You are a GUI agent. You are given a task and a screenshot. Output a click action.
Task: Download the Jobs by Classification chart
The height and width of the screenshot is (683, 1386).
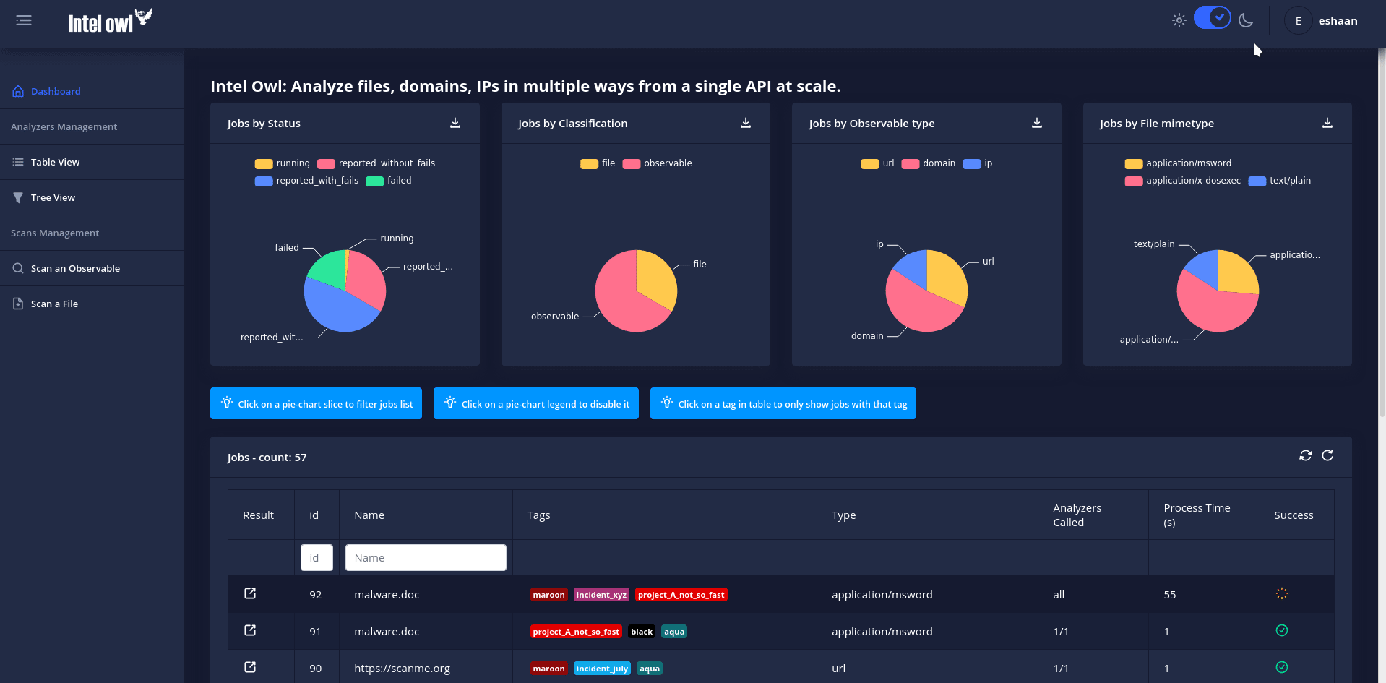(746, 123)
